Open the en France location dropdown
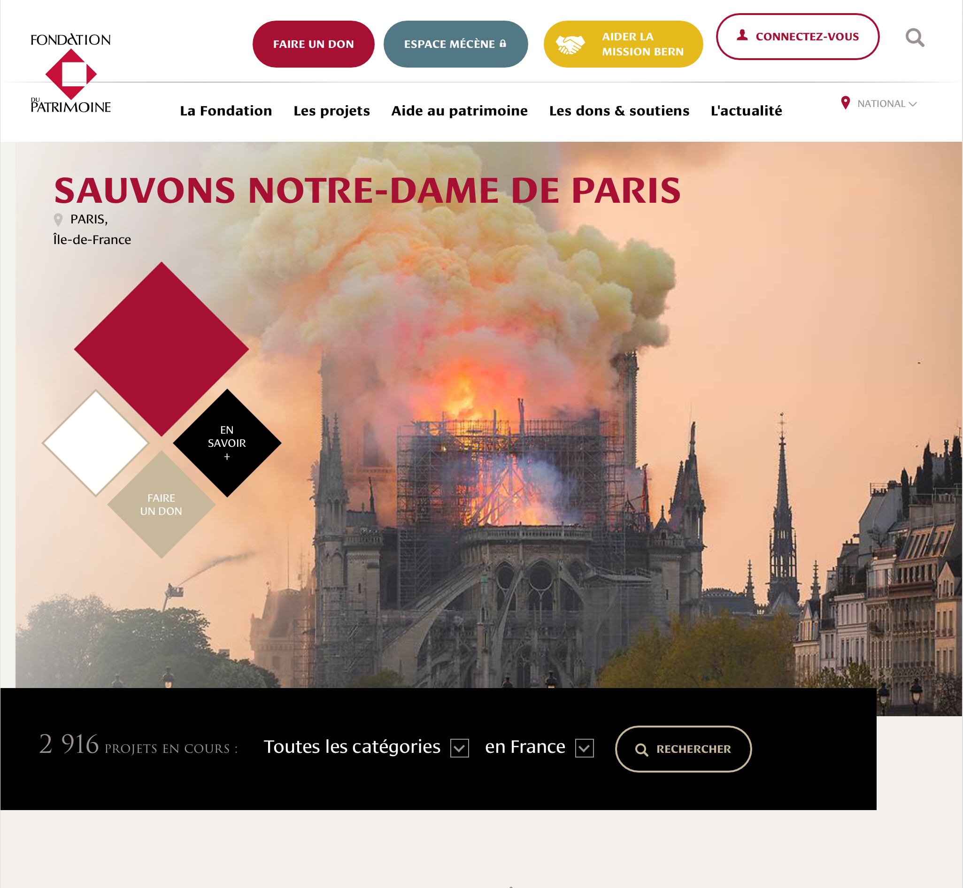This screenshot has width=963, height=888. tap(539, 747)
